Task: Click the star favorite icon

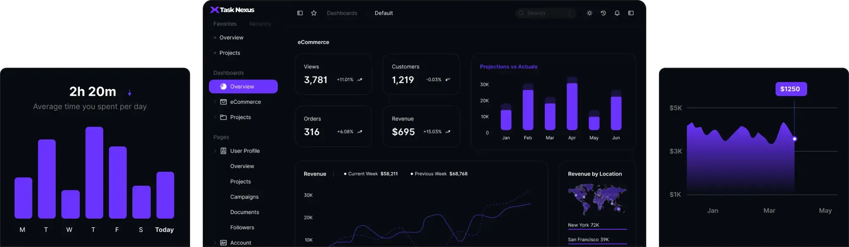Action: pyautogui.click(x=314, y=13)
